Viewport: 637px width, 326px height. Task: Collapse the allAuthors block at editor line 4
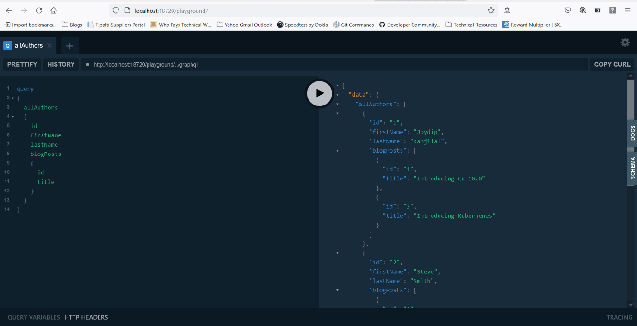click(x=12, y=117)
